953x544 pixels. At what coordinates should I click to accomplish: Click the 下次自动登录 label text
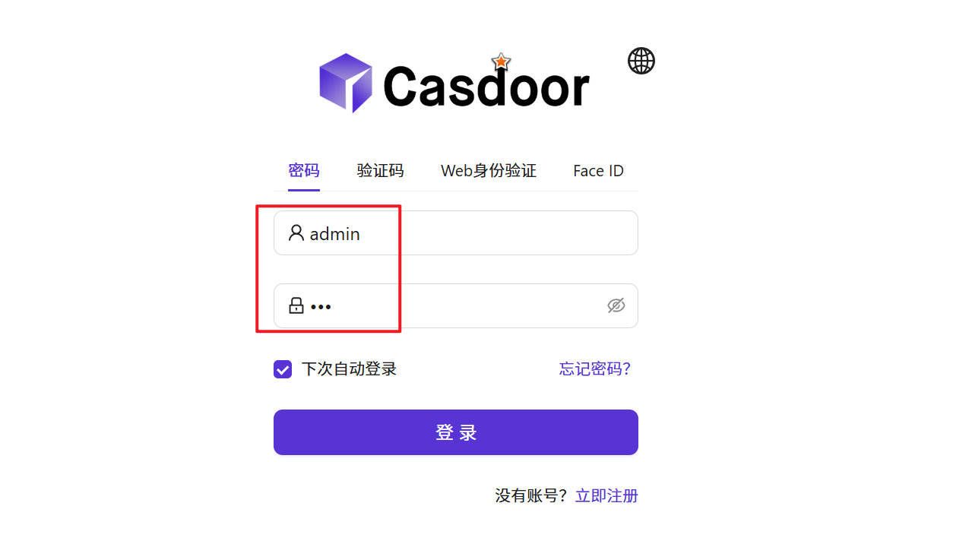349,369
